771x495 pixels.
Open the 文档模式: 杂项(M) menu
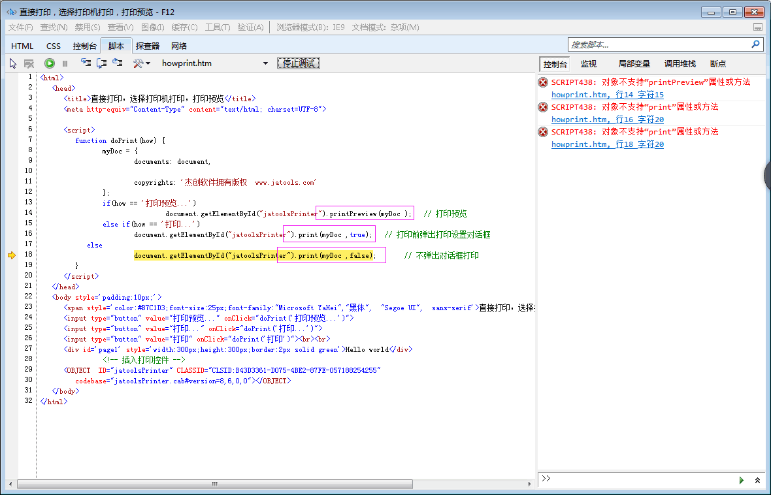pyautogui.click(x=385, y=27)
